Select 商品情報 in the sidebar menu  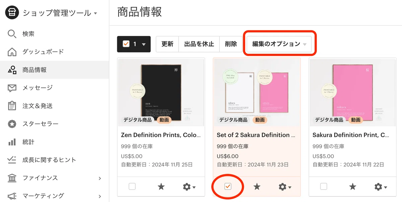(x=54, y=70)
